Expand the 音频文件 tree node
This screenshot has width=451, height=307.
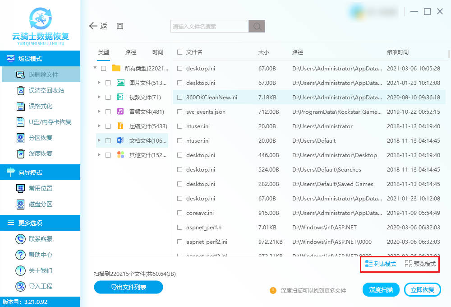click(99, 111)
